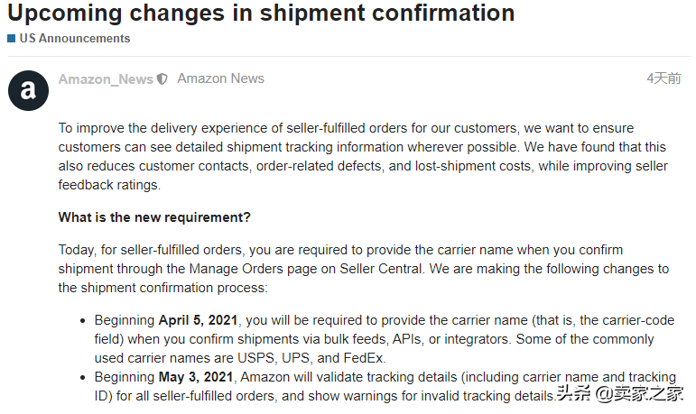Click the words "Seller Central" in the text
696x414 pixels.
pos(380,269)
